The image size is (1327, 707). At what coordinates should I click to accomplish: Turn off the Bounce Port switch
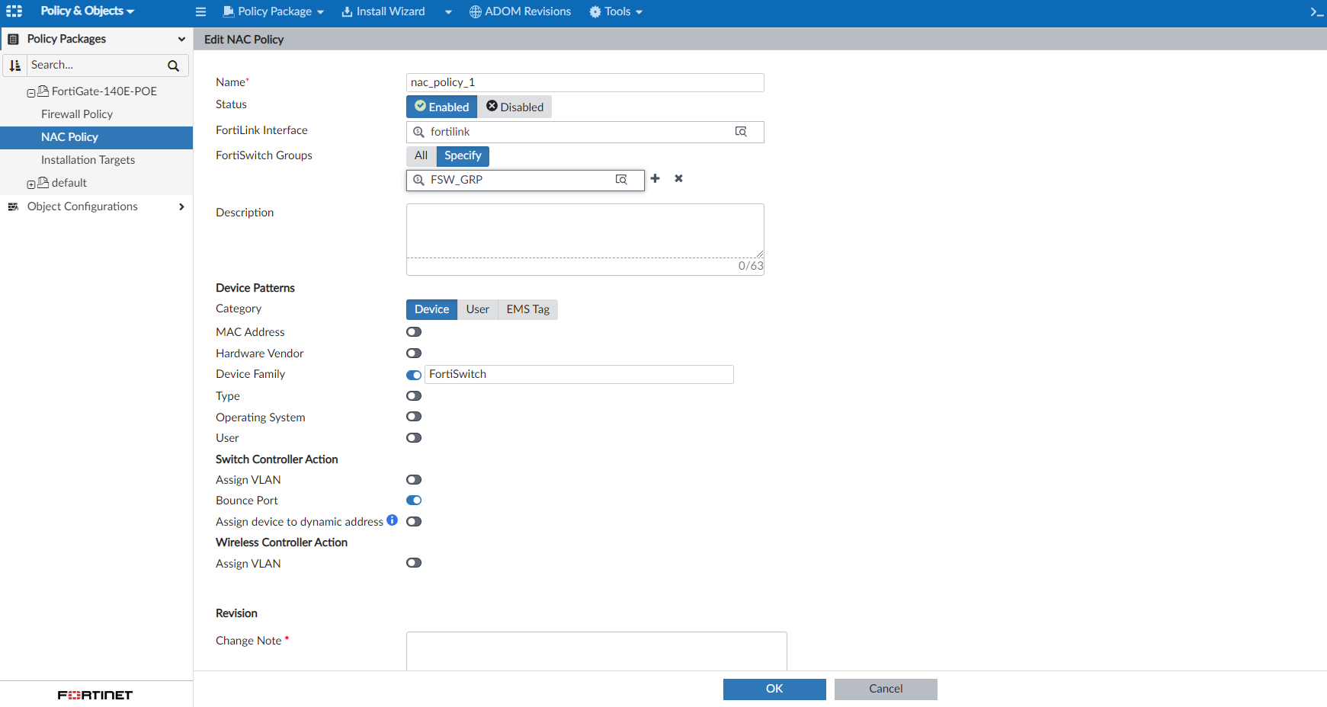point(414,501)
